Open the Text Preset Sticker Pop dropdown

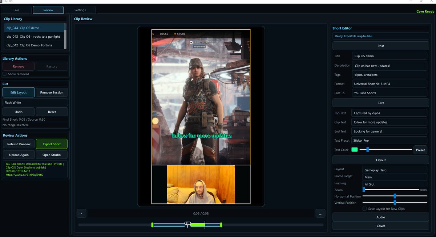pyautogui.click(x=389, y=140)
